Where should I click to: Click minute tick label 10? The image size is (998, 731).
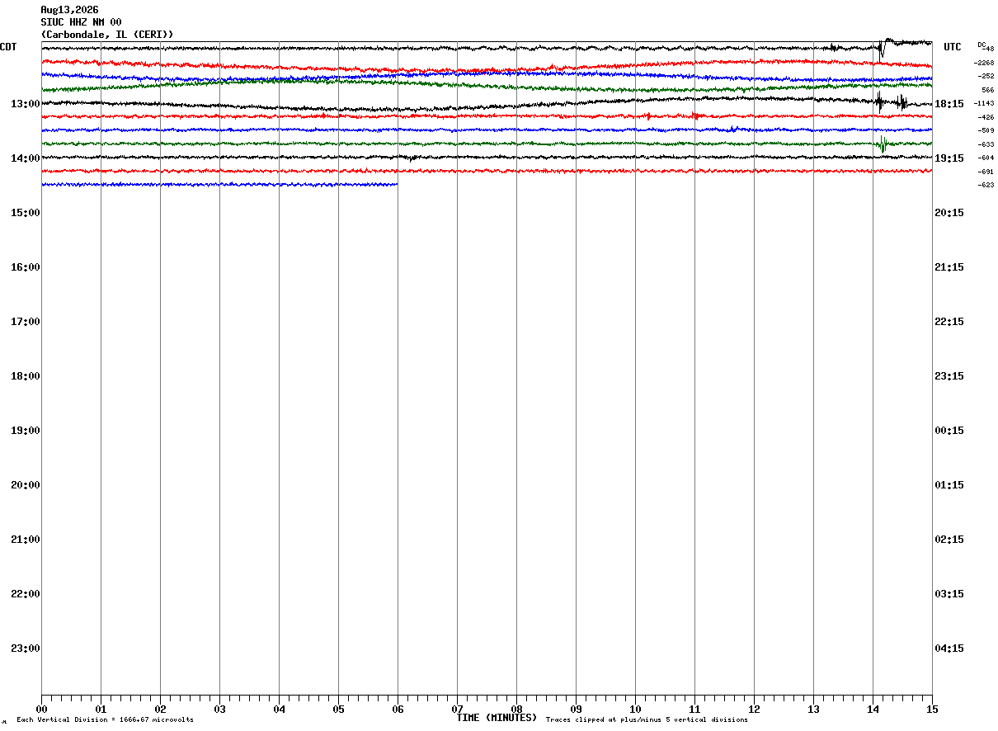(x=635, y=710)
